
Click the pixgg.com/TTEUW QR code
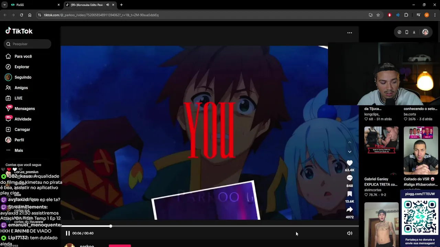tap(420, 217)
